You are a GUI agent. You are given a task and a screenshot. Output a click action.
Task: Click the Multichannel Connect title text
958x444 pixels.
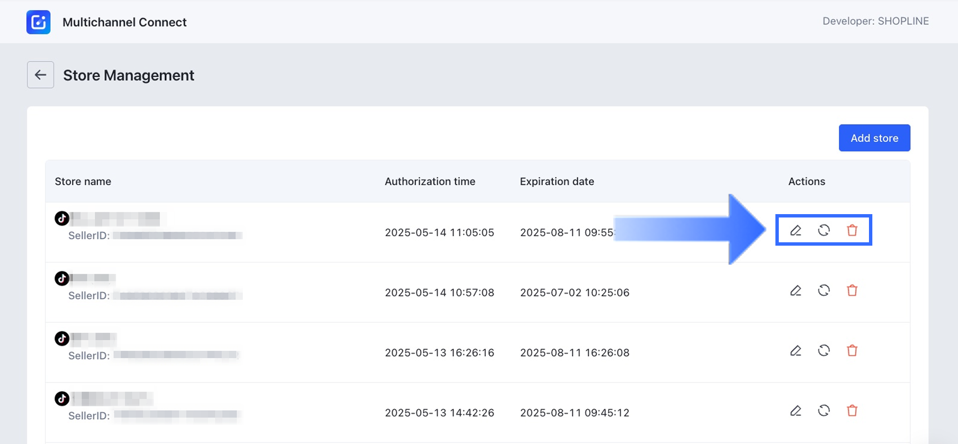tap(125, 23)
